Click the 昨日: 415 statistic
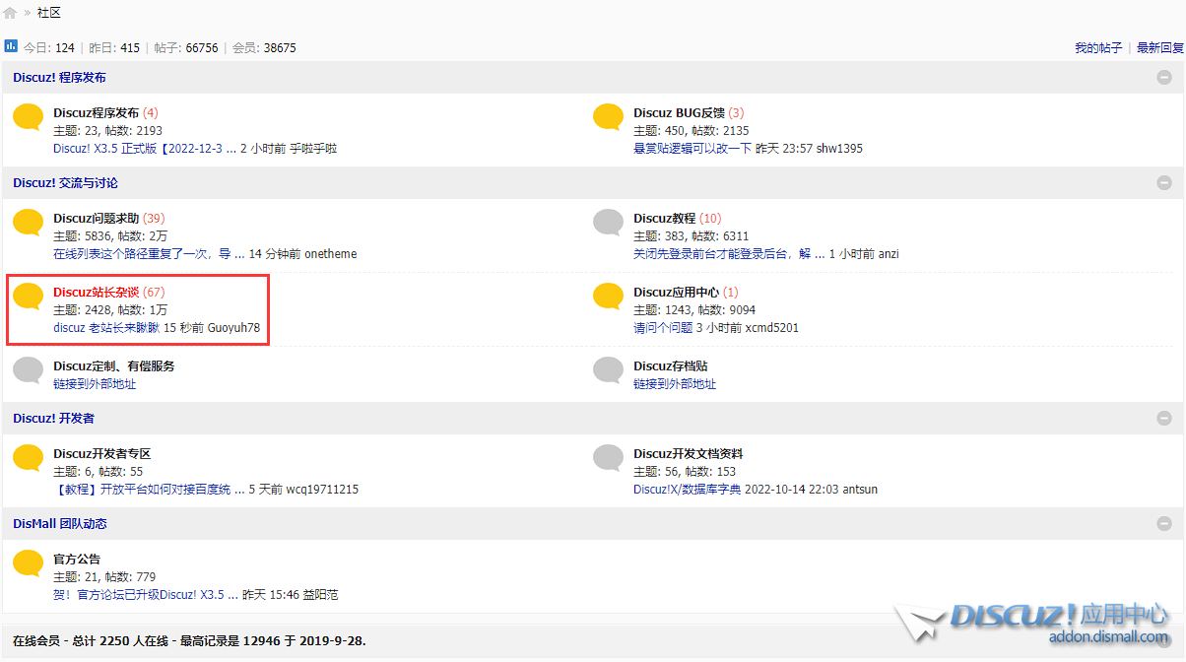1186x662 pixels. [114, 47]
